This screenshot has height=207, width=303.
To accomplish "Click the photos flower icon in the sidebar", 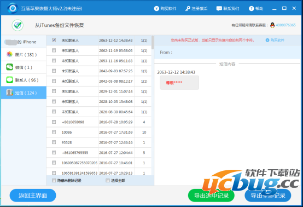I will (x=9, y=54).
